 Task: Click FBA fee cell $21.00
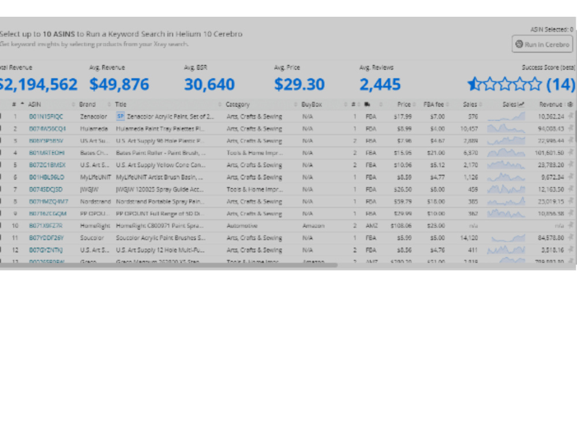[436, 153]
